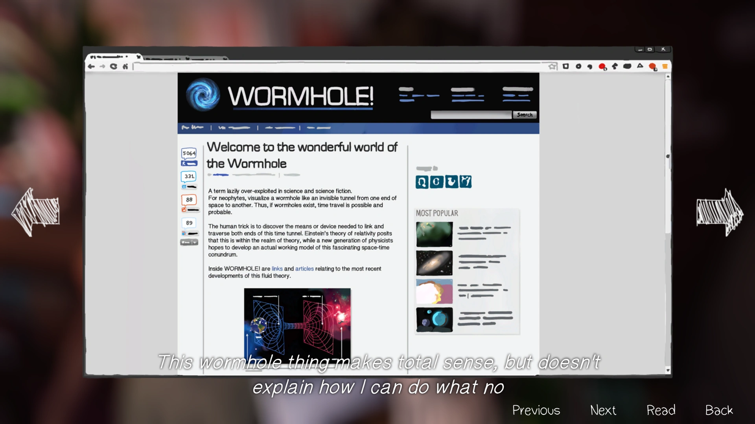Open the galaxy thumbnail in Most Popular

coord(434,263)
